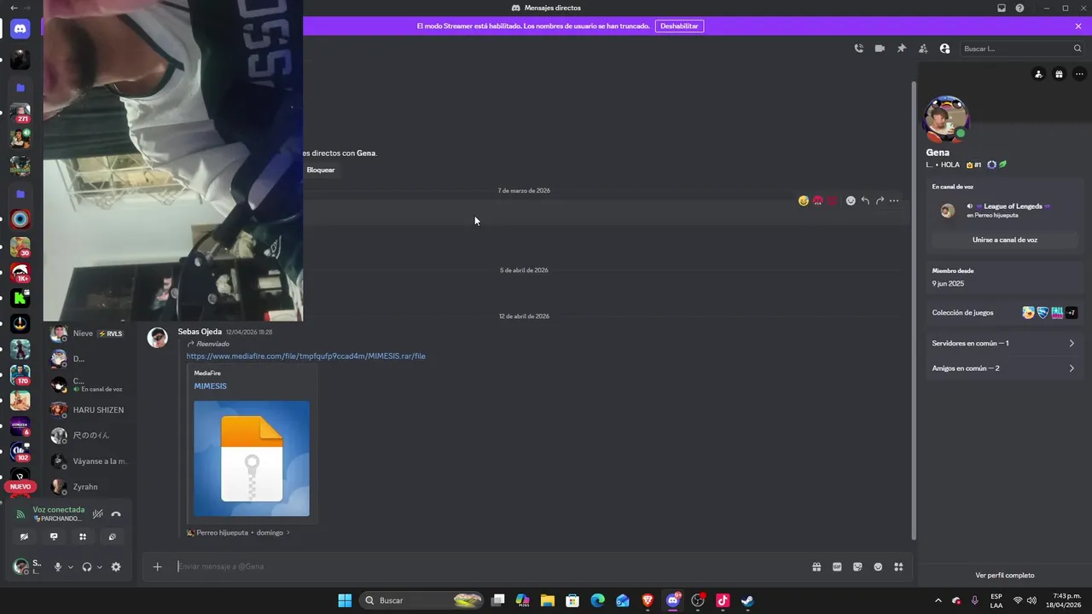Click Ver perfil completo
Screen dimensions: 1092x614
1004,576
